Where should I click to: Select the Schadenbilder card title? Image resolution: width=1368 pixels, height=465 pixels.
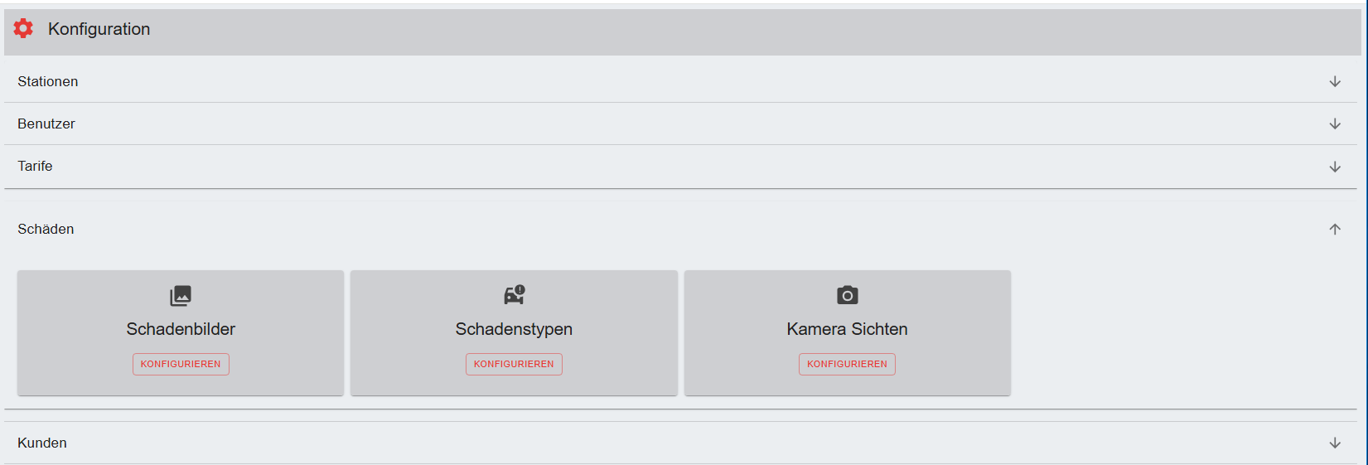coord(181,329)
